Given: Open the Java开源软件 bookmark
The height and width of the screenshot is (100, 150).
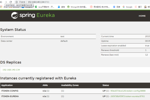Looking at the screenshot, I should 45,7.
